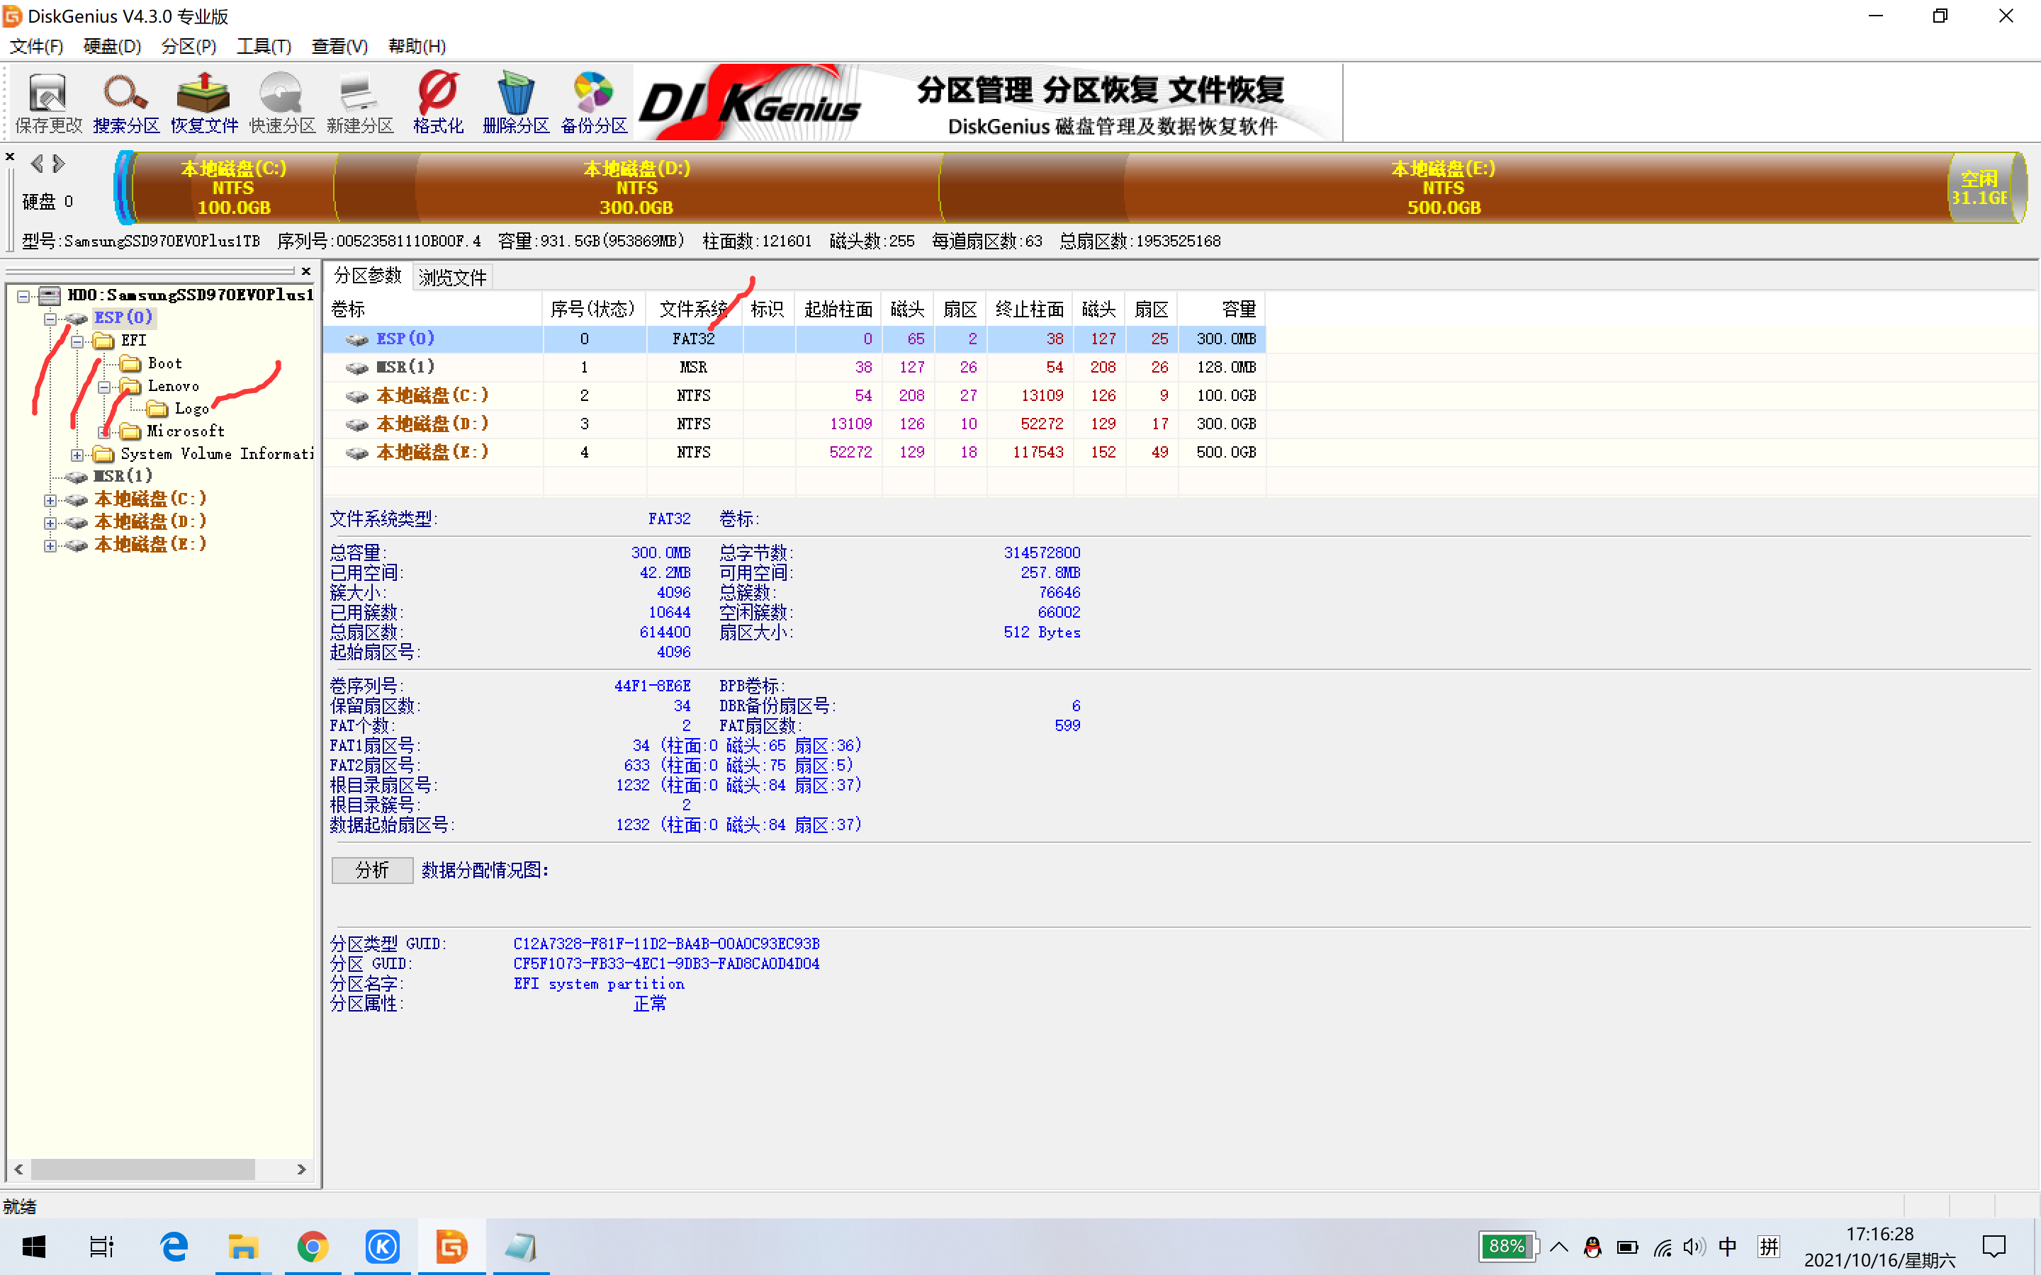Click the 中 input language indicator
2041x1275 pixels.
pyautogui.click(x=1727, y=1247)
